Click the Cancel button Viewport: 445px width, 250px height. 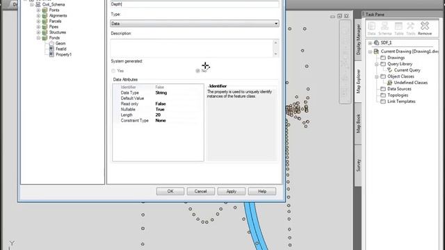click(x=201, y=192)
